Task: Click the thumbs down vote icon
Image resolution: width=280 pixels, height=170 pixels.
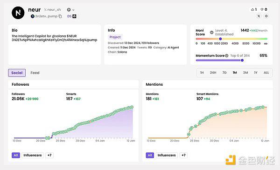Action: coord(262,9)
